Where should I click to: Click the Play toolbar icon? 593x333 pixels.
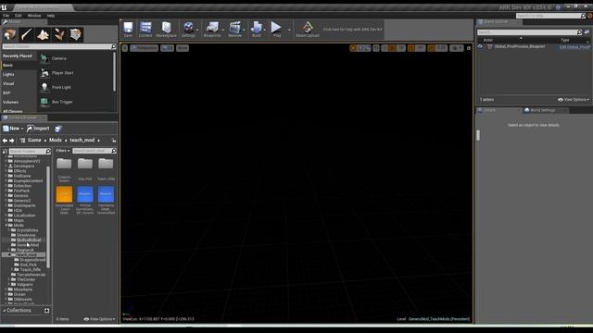pyautogui.click(x=277, y=29)
